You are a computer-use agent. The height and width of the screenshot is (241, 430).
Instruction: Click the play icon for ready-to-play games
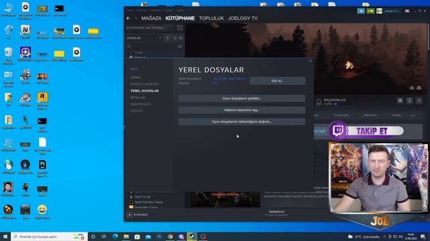(181, 38)
